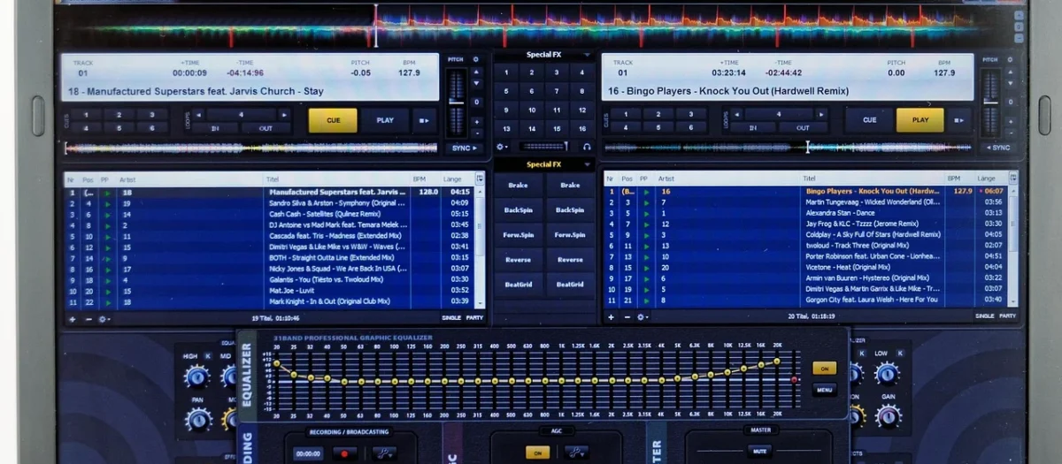This screenshot has height=464, width=1062.
Task: Open column chooser icon in left playlist header
Action: 481,179
